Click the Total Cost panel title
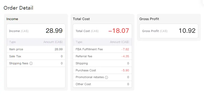The image size is (204, 94). 81,19
